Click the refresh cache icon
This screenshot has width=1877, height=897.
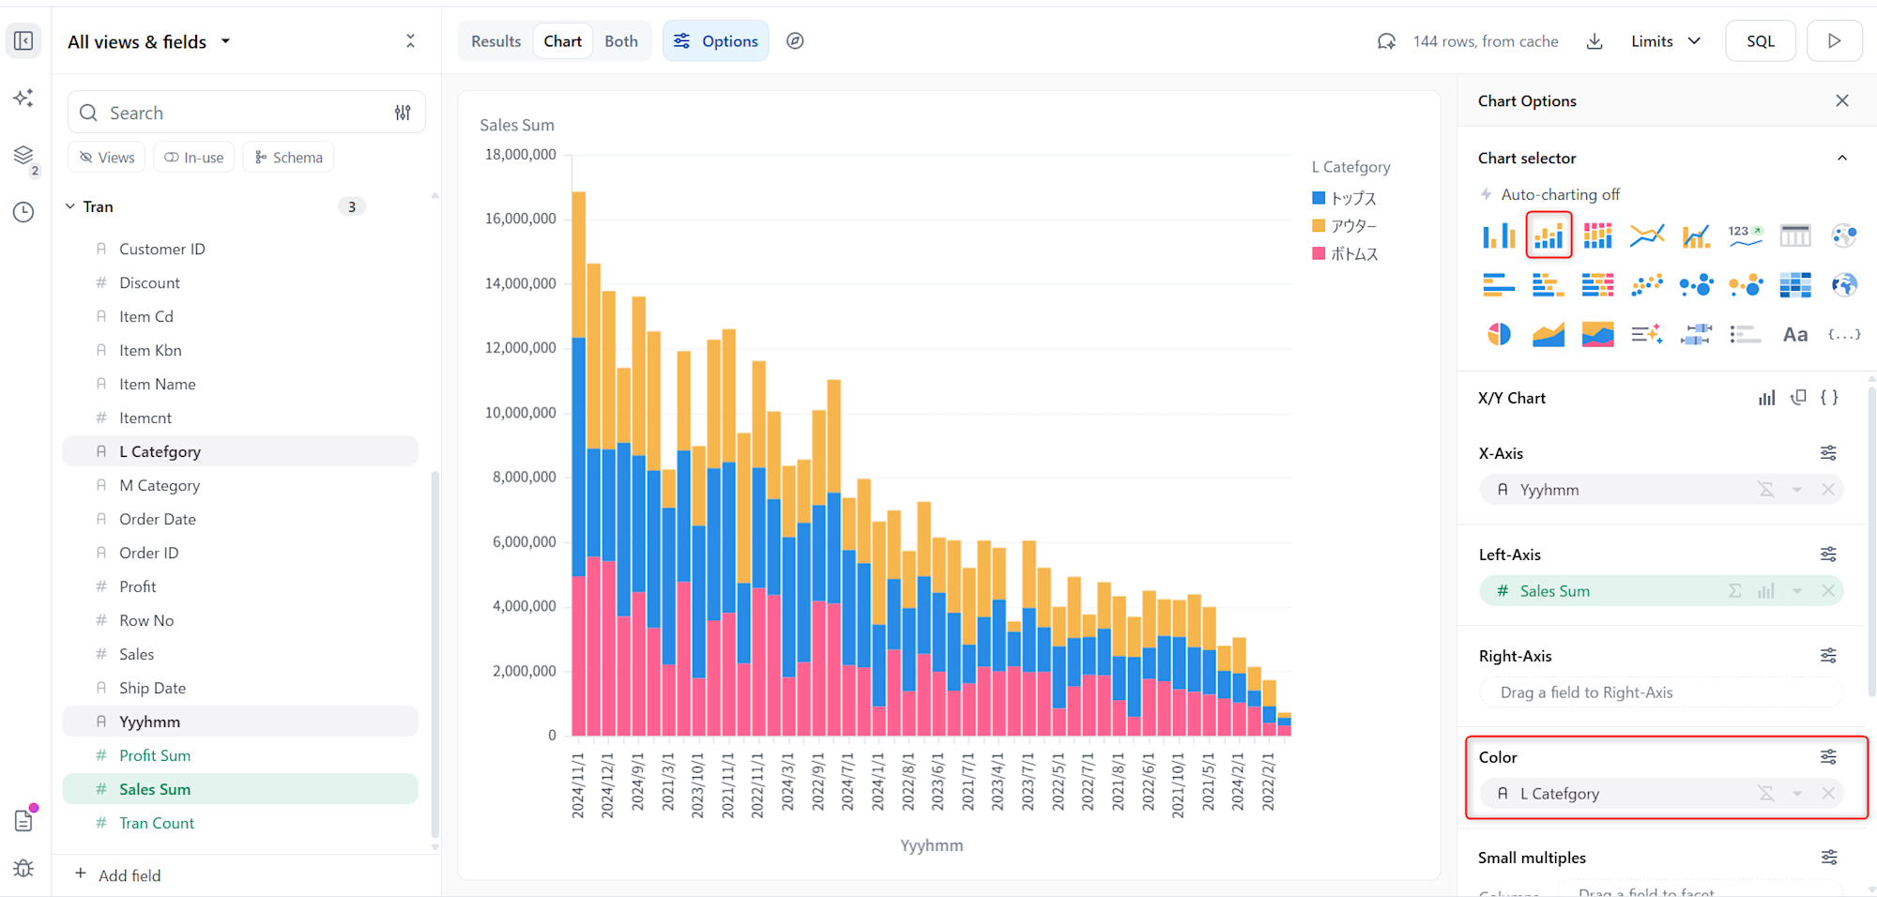(1386, 41)
